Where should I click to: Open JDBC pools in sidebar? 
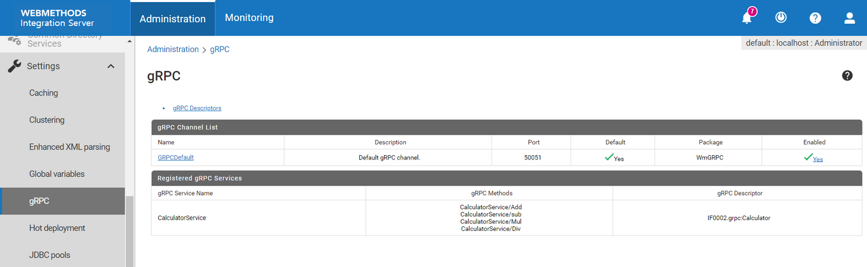(49, 255)
